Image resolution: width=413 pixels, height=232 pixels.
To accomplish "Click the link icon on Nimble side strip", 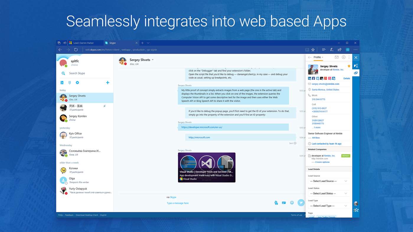I will pos(356,73).
